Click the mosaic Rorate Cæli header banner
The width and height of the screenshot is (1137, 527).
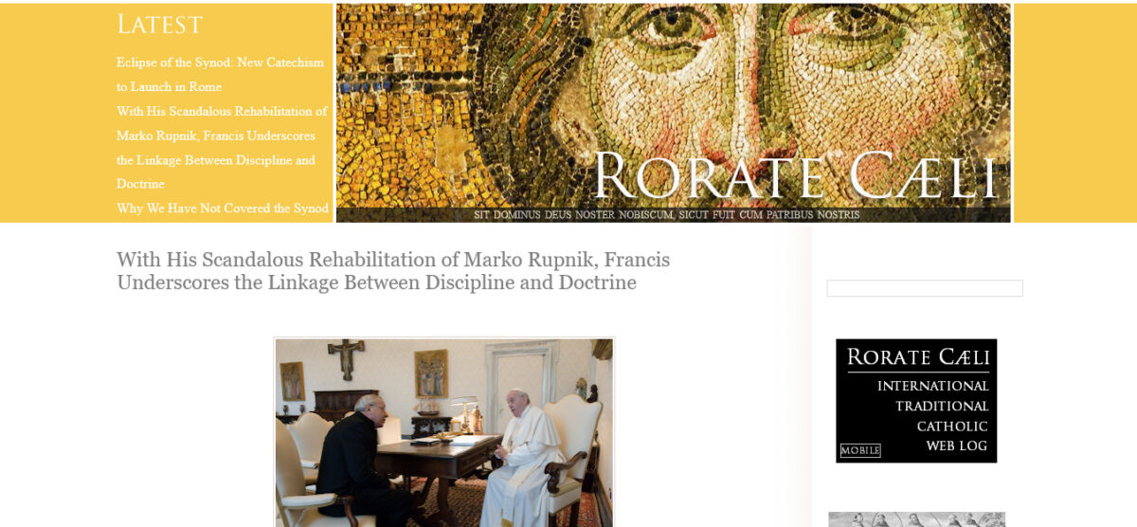click(x=674, y=113)
